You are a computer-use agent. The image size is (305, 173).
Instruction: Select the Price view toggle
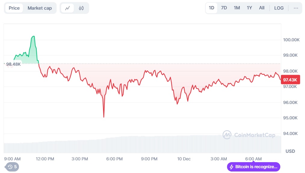point(14,8)
